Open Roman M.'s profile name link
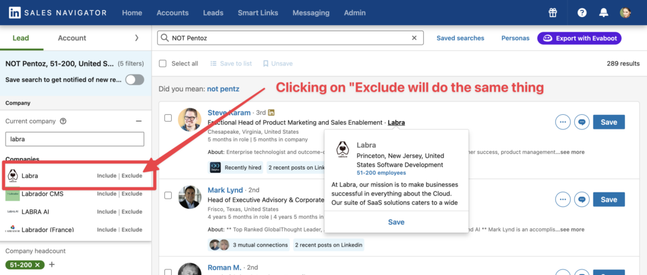 (226, 267)
